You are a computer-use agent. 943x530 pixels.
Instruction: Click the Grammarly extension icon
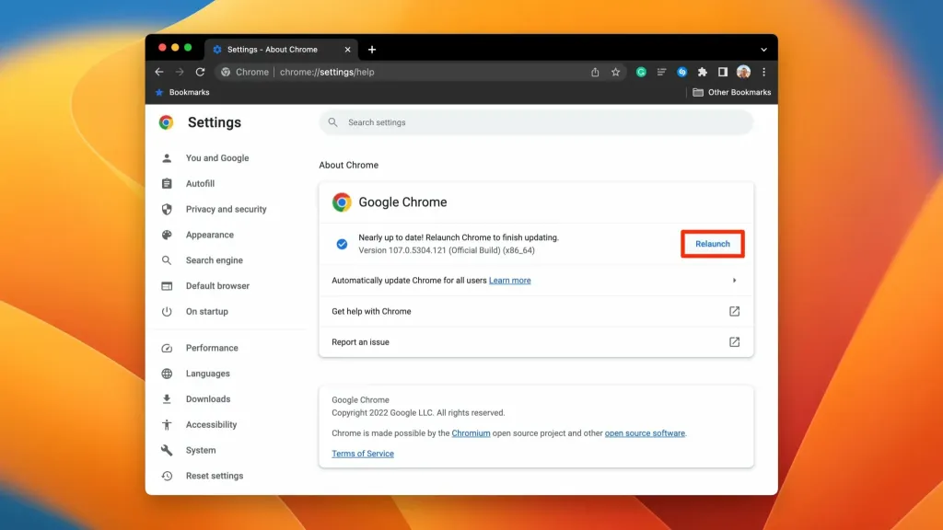click(x=641, y=71)
